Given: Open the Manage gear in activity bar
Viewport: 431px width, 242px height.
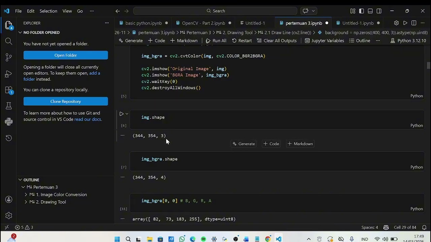Looking at the screenshot, I should [9, 215].
